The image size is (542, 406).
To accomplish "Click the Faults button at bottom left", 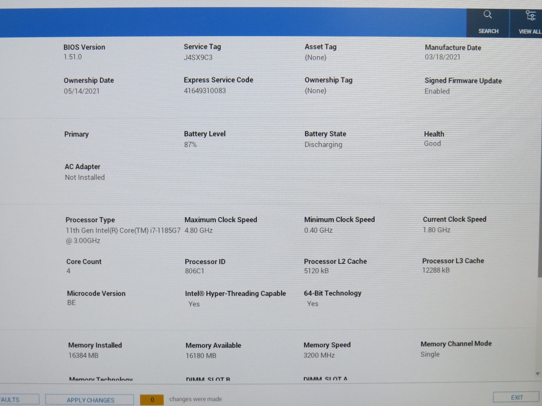I will 19,400.
